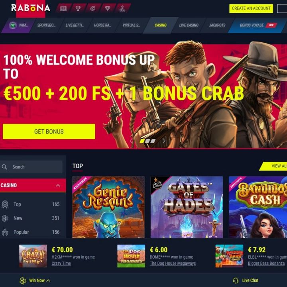This screenshot has height=287, width=287.
Task: Click into the Search games field
Action: (x=31, y=167)
